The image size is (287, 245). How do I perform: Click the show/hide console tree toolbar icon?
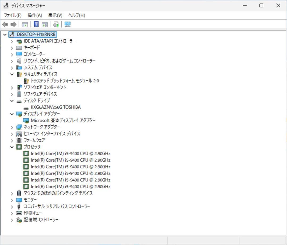tap(25, 24)
